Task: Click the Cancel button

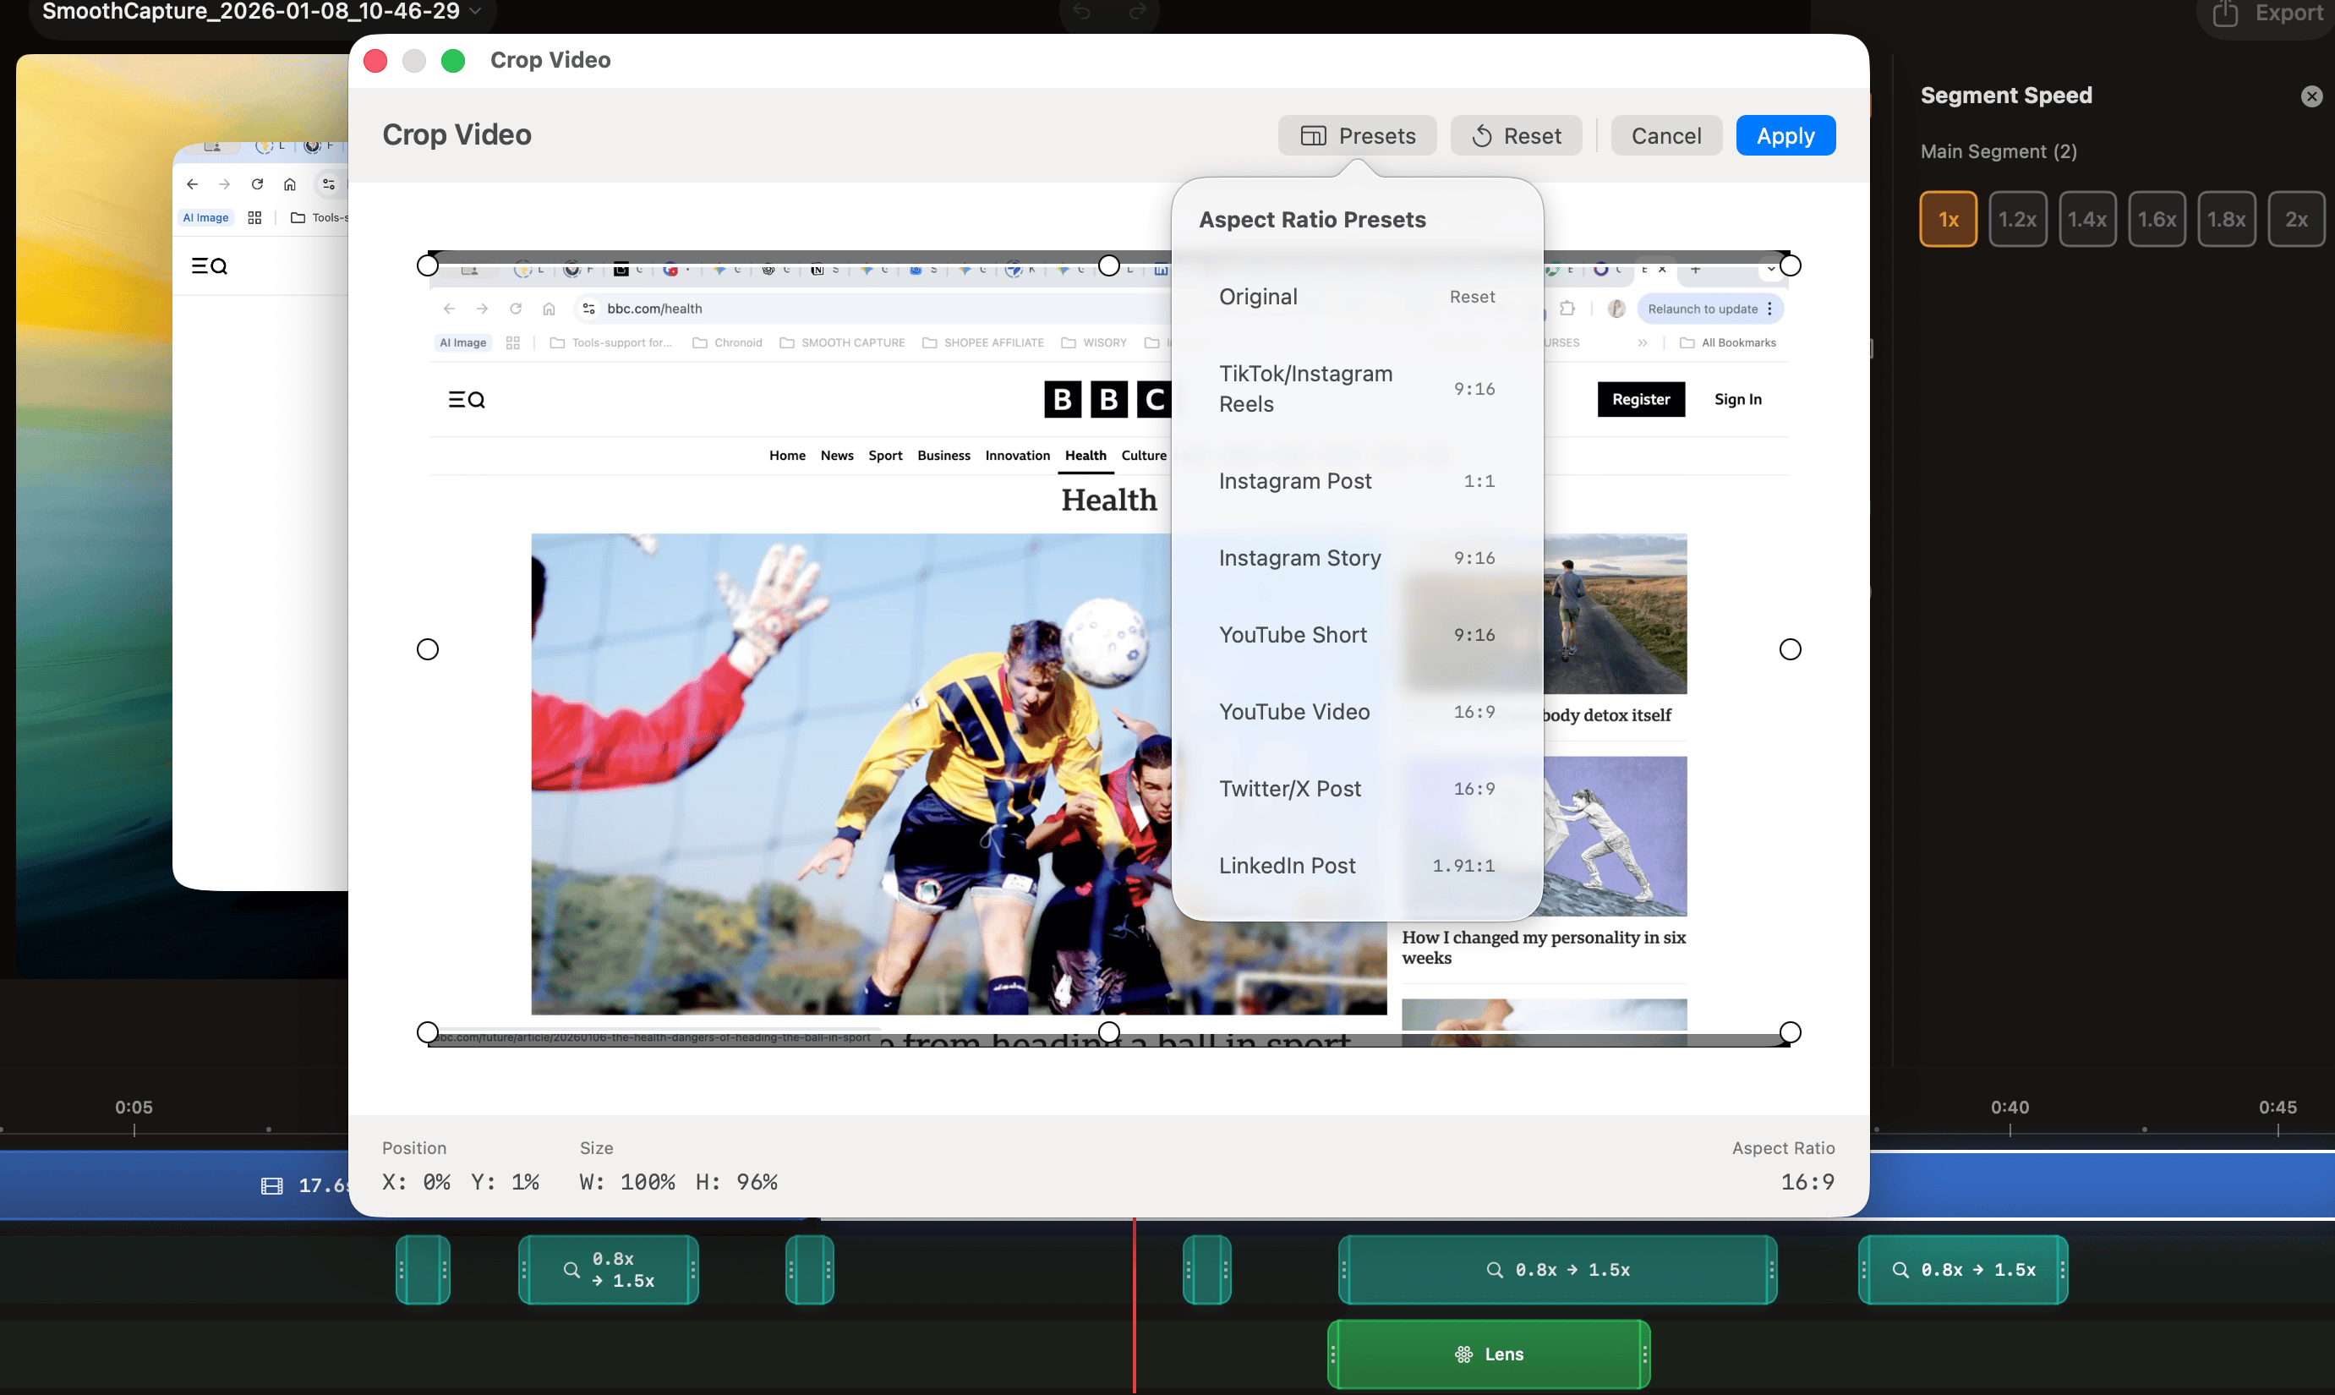Action: 1665,136
